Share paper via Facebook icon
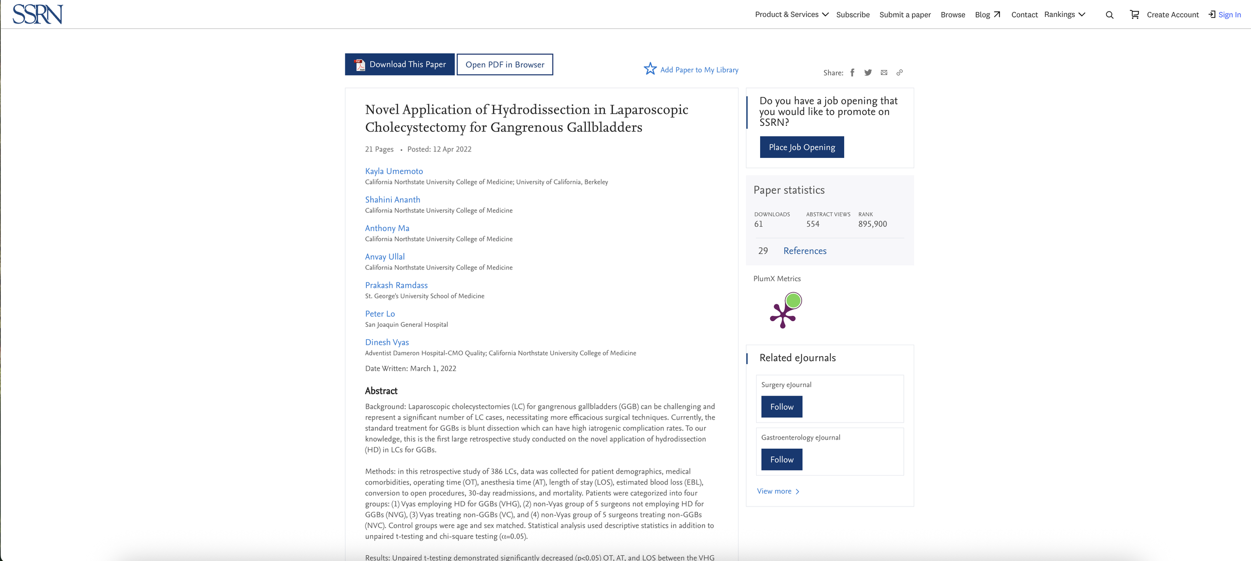Image resolution: width=1251 pixels, height=561 pixels. [x=852, y=73]
